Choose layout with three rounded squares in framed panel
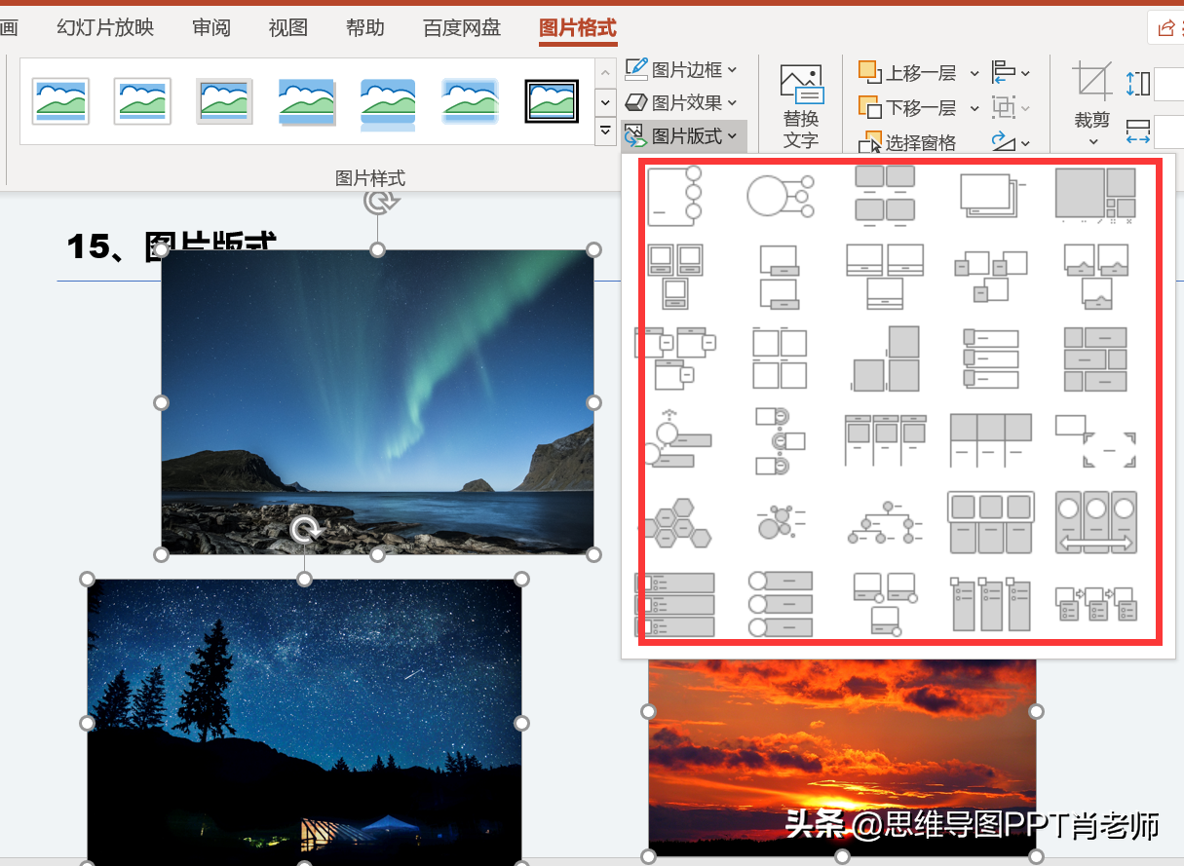 coord(991,523)
